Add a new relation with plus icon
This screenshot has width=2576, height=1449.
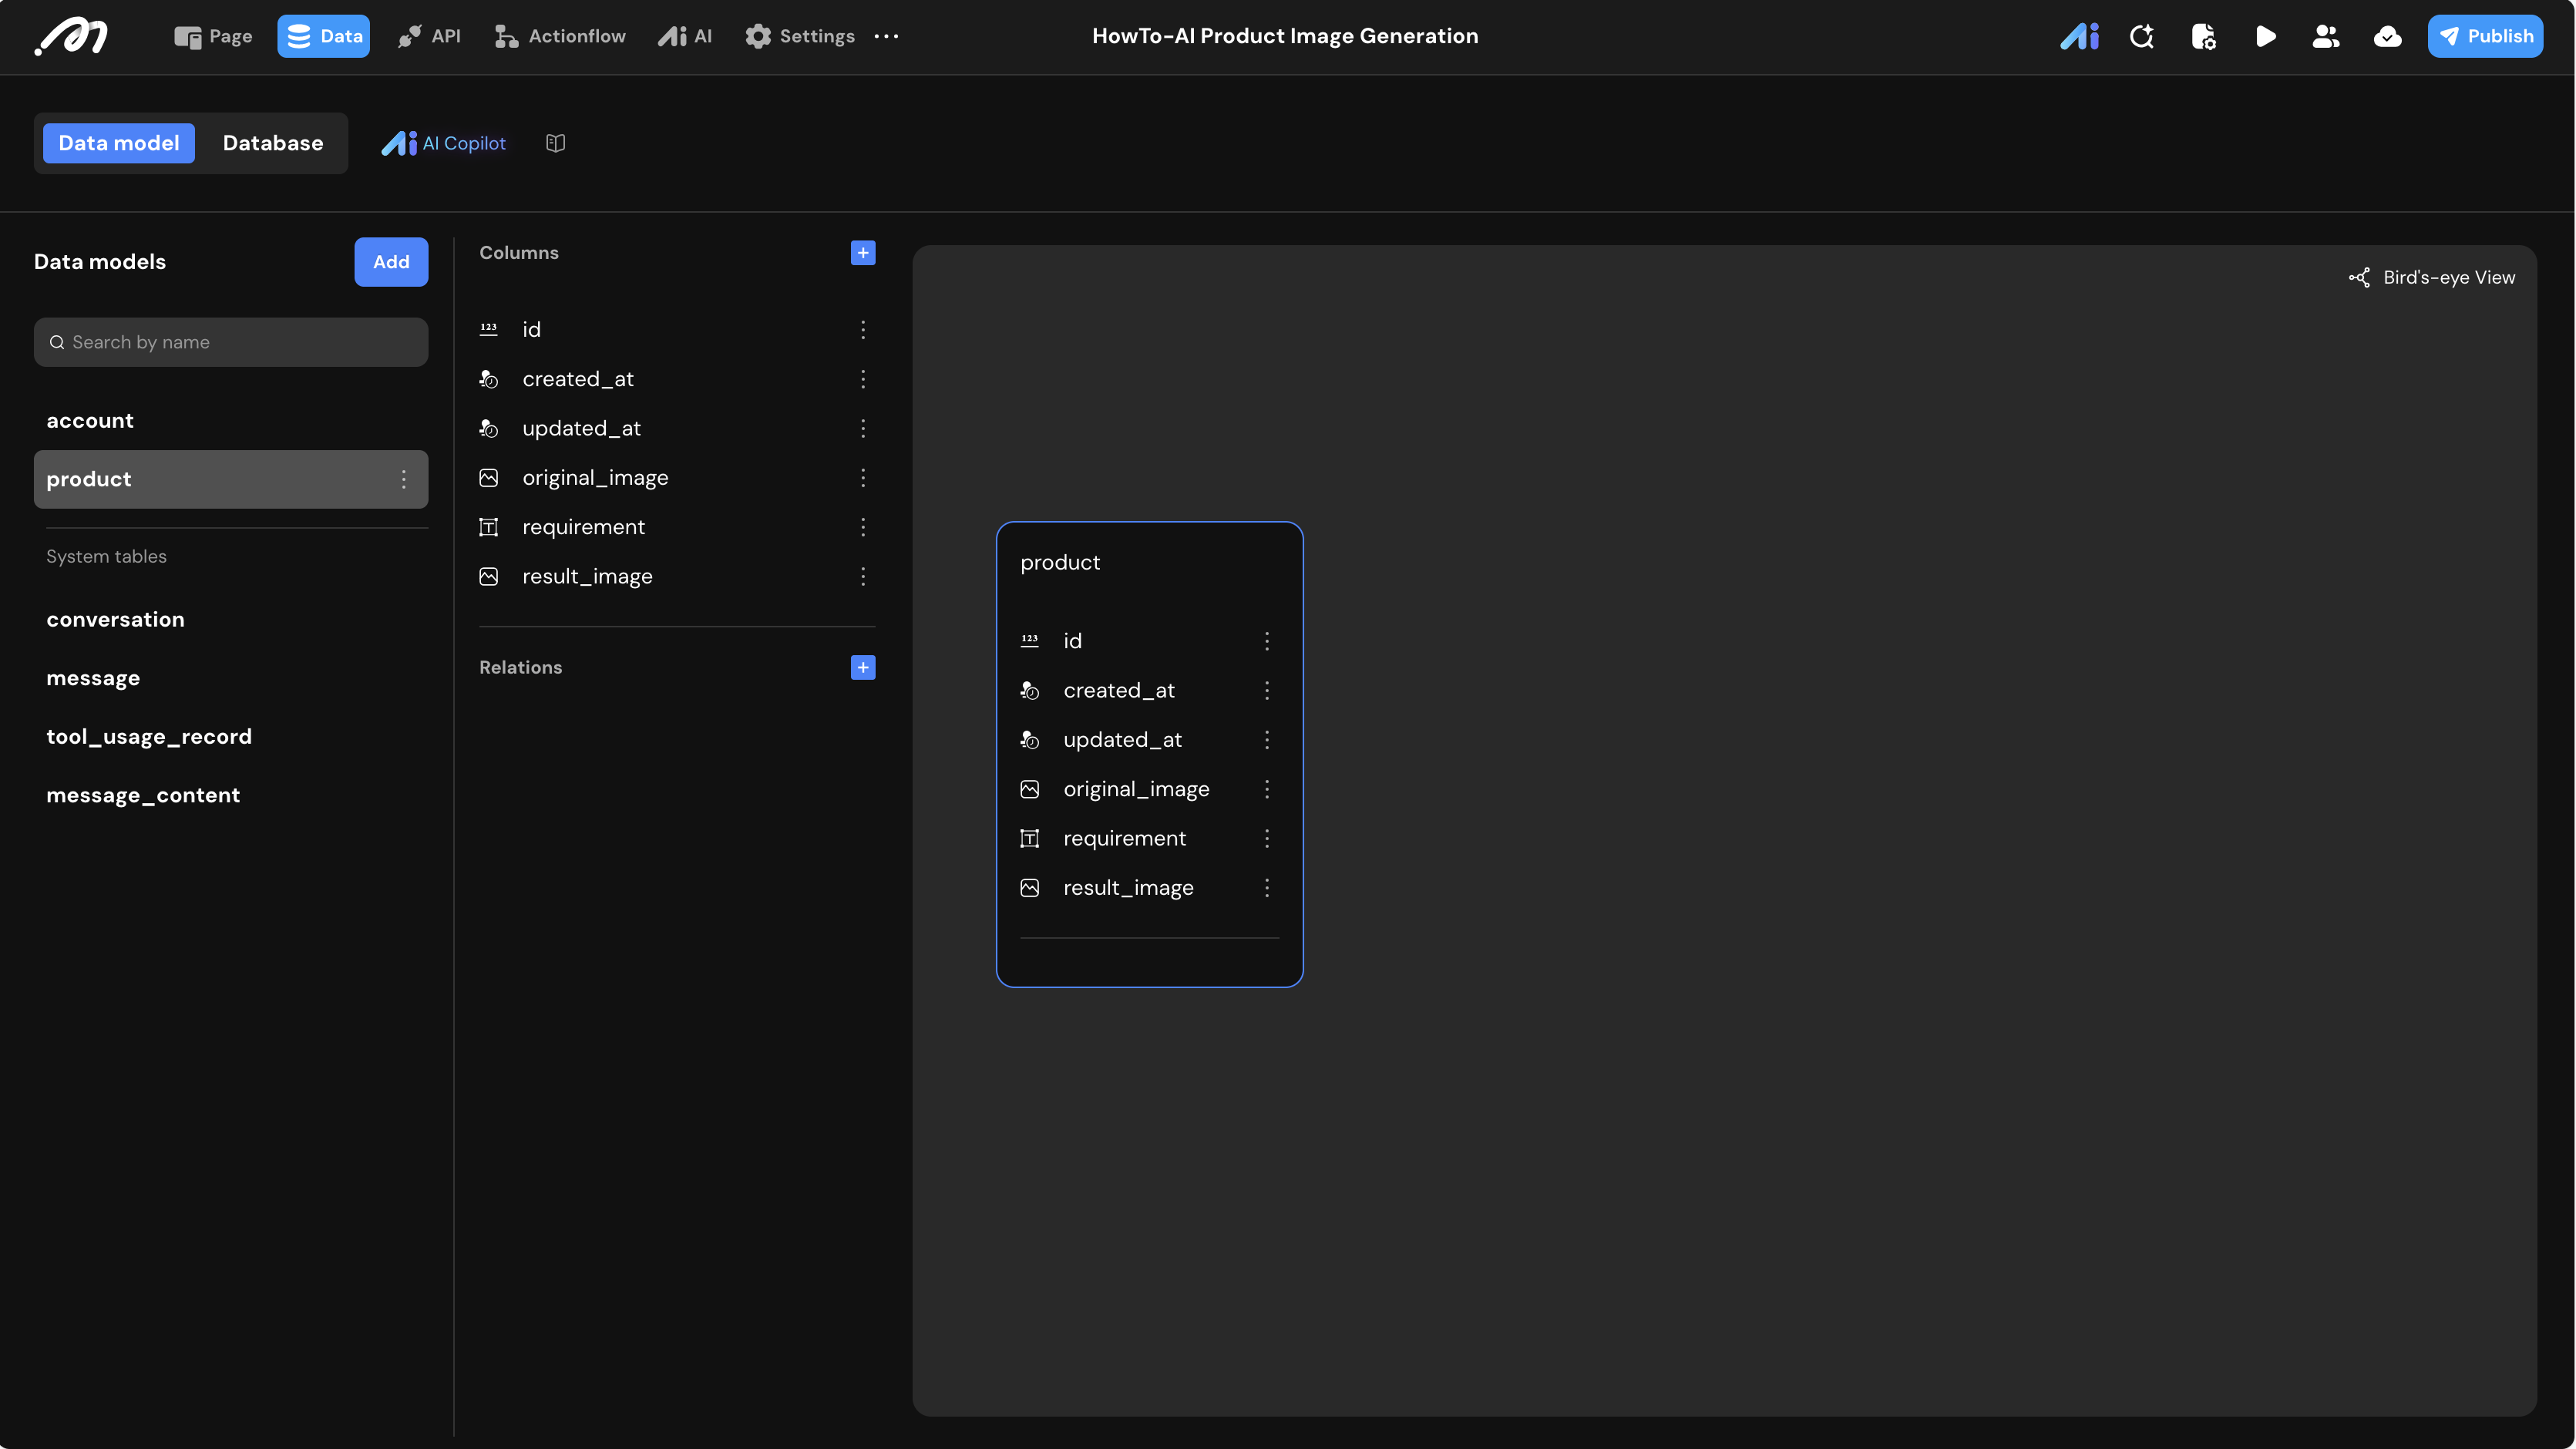862,667
